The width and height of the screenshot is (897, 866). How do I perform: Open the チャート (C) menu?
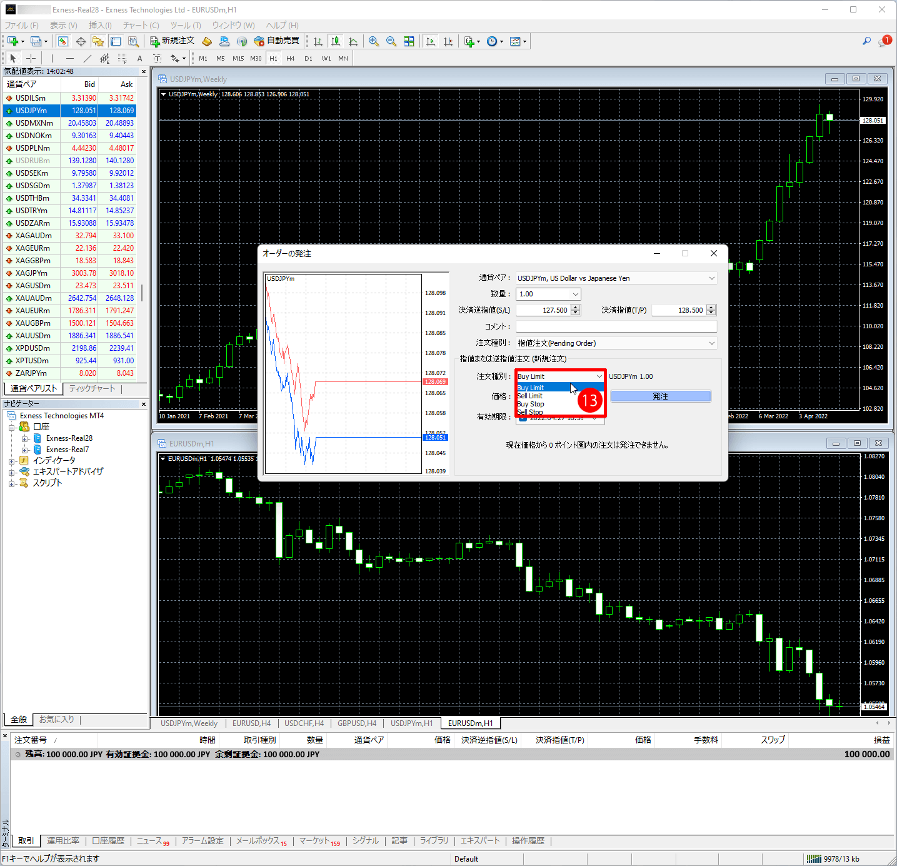pos(141,25)
